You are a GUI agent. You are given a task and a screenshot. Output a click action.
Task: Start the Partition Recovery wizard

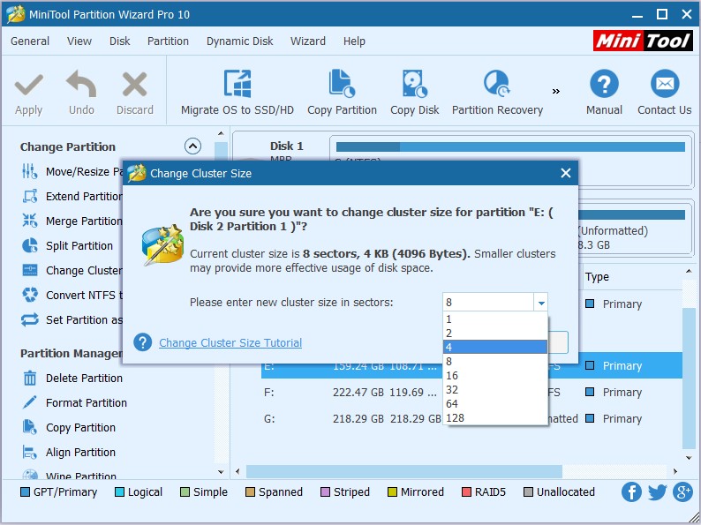pos(497,92)
